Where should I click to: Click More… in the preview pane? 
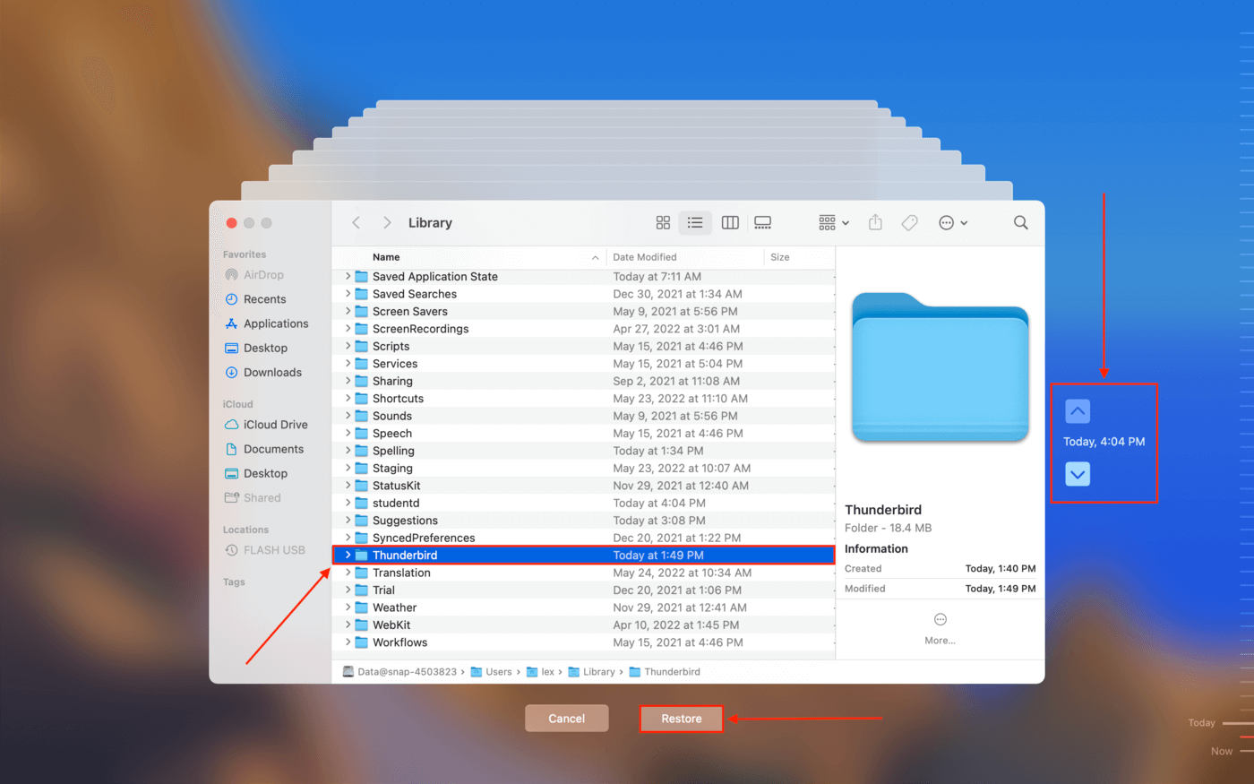click(940, 629)
